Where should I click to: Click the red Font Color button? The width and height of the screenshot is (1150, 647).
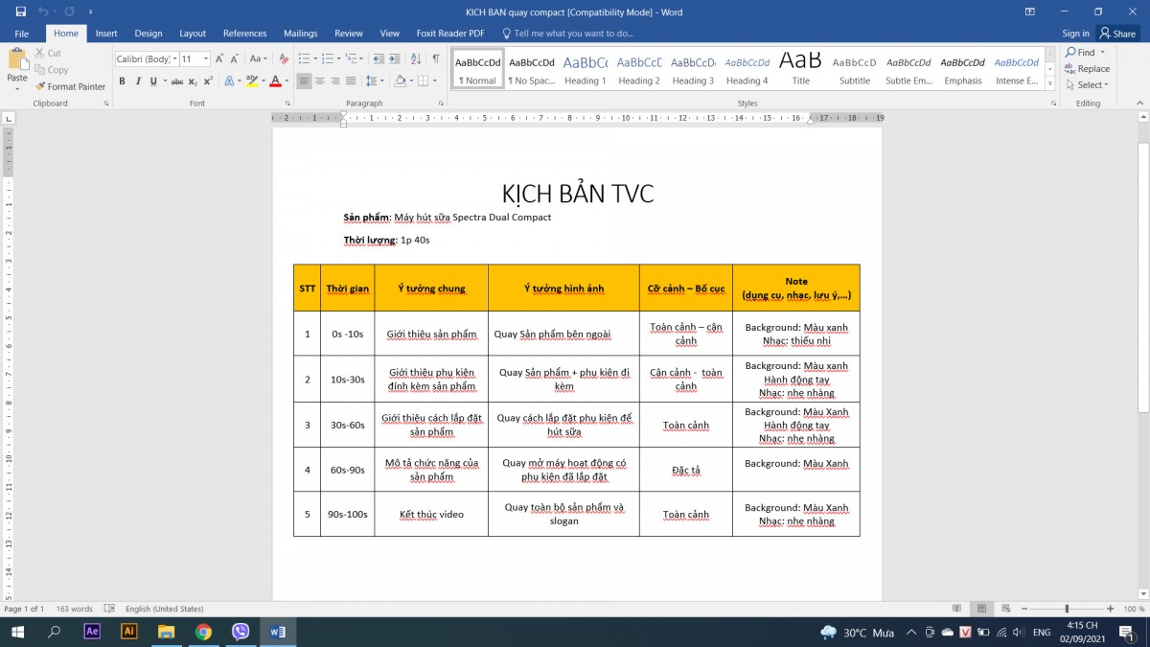pyautogui.click(x=275, y=81)
